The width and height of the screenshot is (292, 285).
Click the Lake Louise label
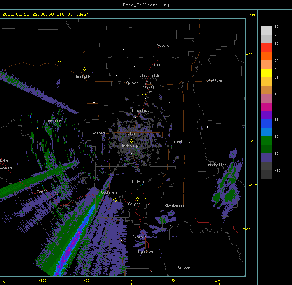point(6,164)
